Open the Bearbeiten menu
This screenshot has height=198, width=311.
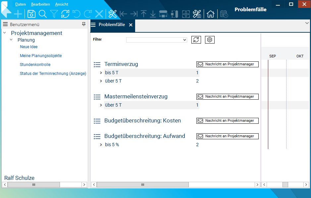point(40,4)
